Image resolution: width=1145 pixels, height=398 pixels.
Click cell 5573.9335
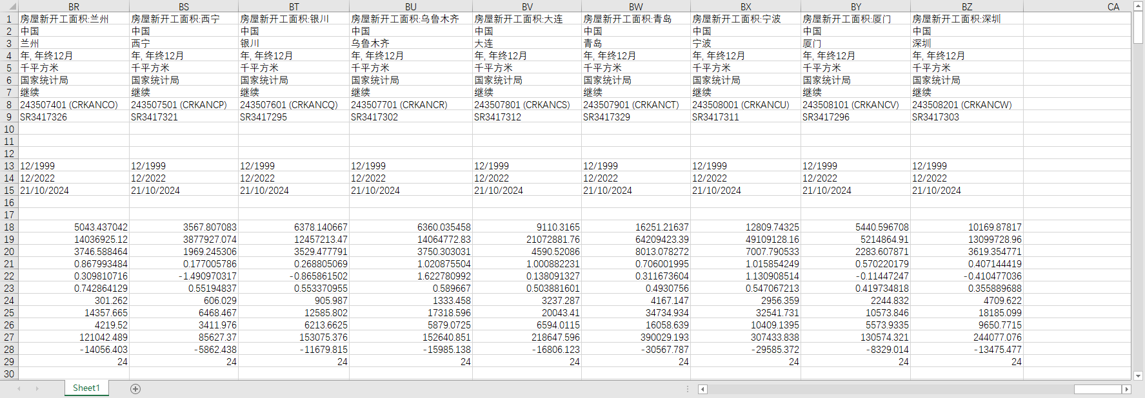tap(856, 325)
